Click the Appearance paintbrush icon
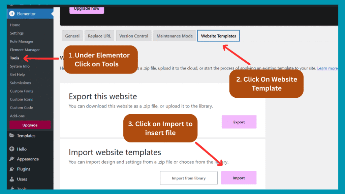This screenshot has width=345, height=194. pyautogui.click(x=12, y=159)
